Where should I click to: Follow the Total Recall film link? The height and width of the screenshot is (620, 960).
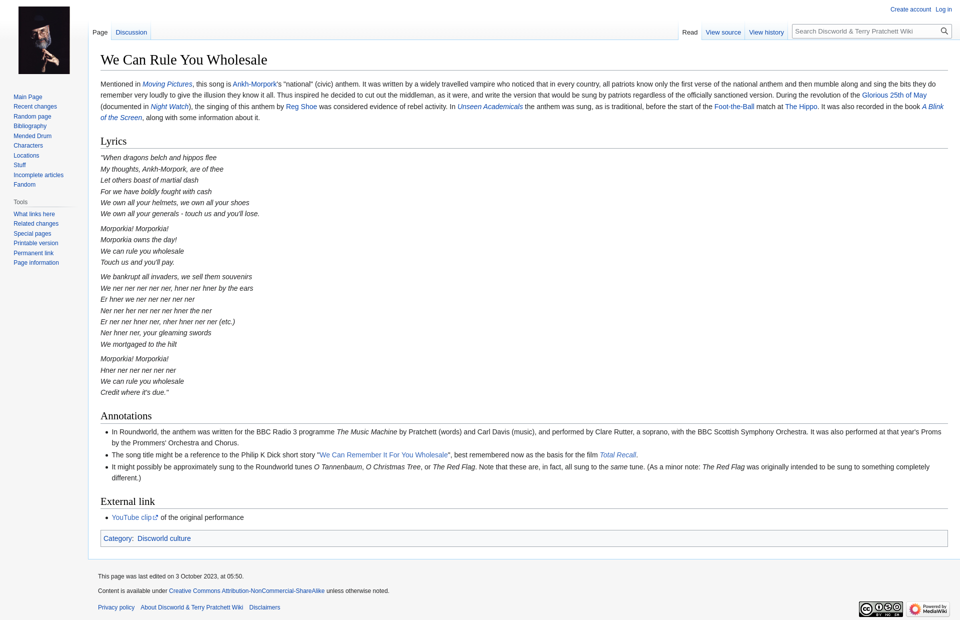point(617,455)
